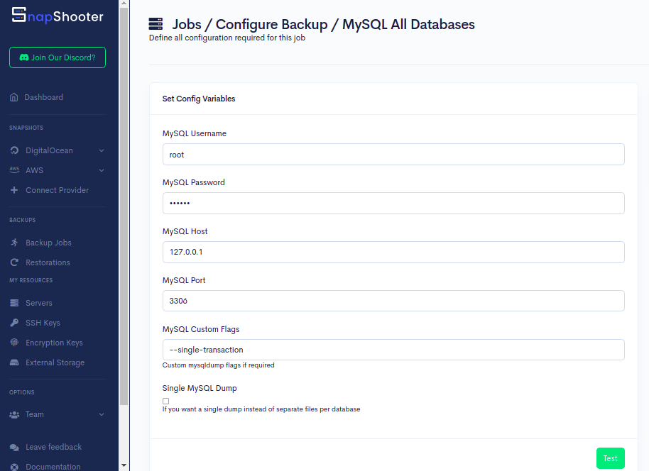Screen dimensions: 649x471
Task: Click the AWS provider icon
Action: [x=14, y=170]
